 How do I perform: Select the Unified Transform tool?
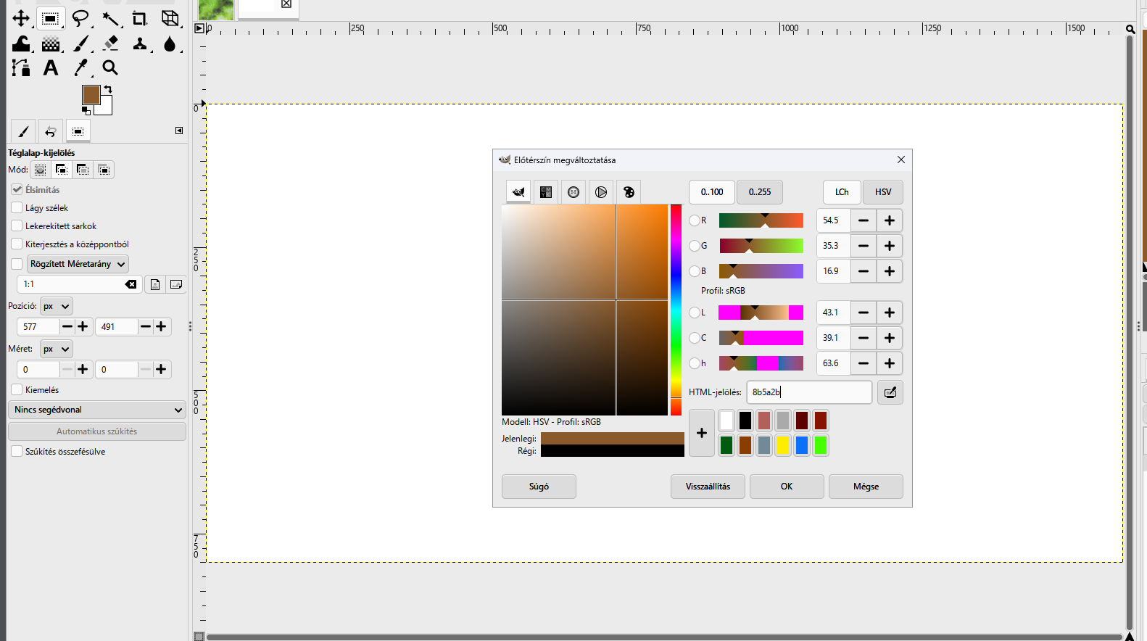coord(170,18)
